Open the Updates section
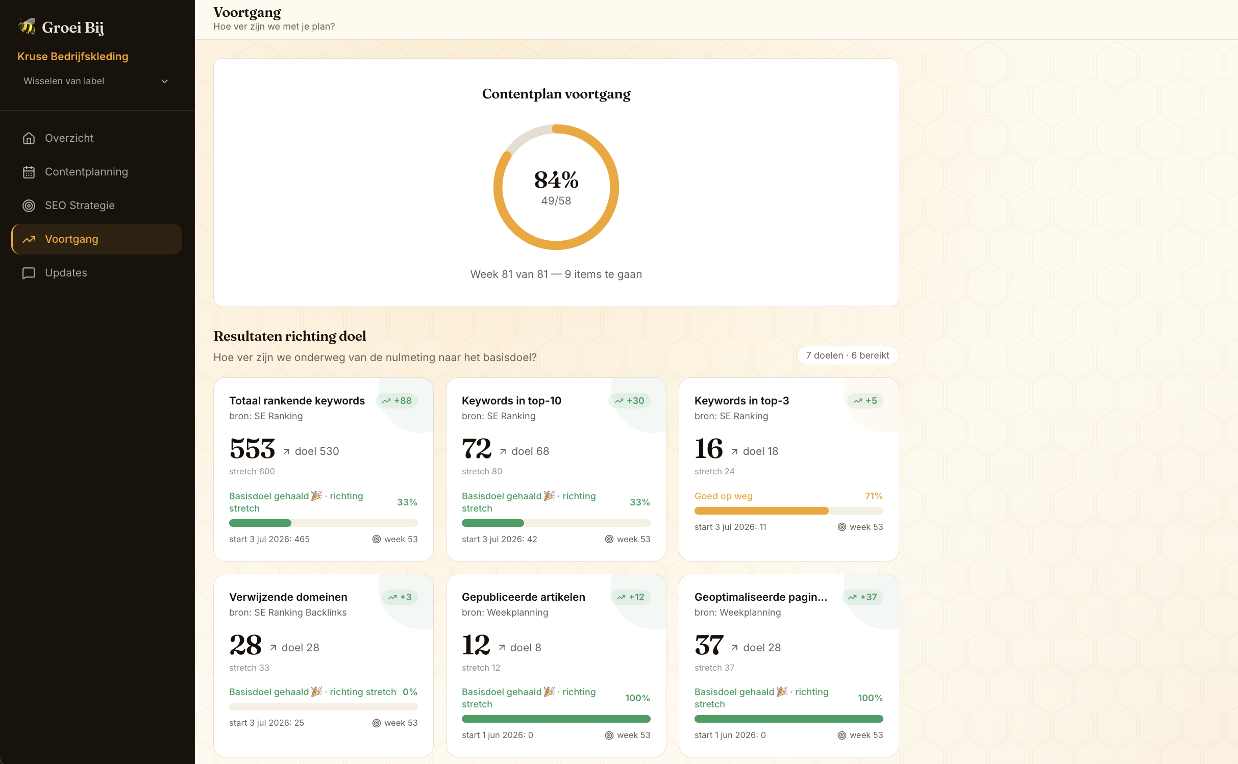 pos(97,273)
